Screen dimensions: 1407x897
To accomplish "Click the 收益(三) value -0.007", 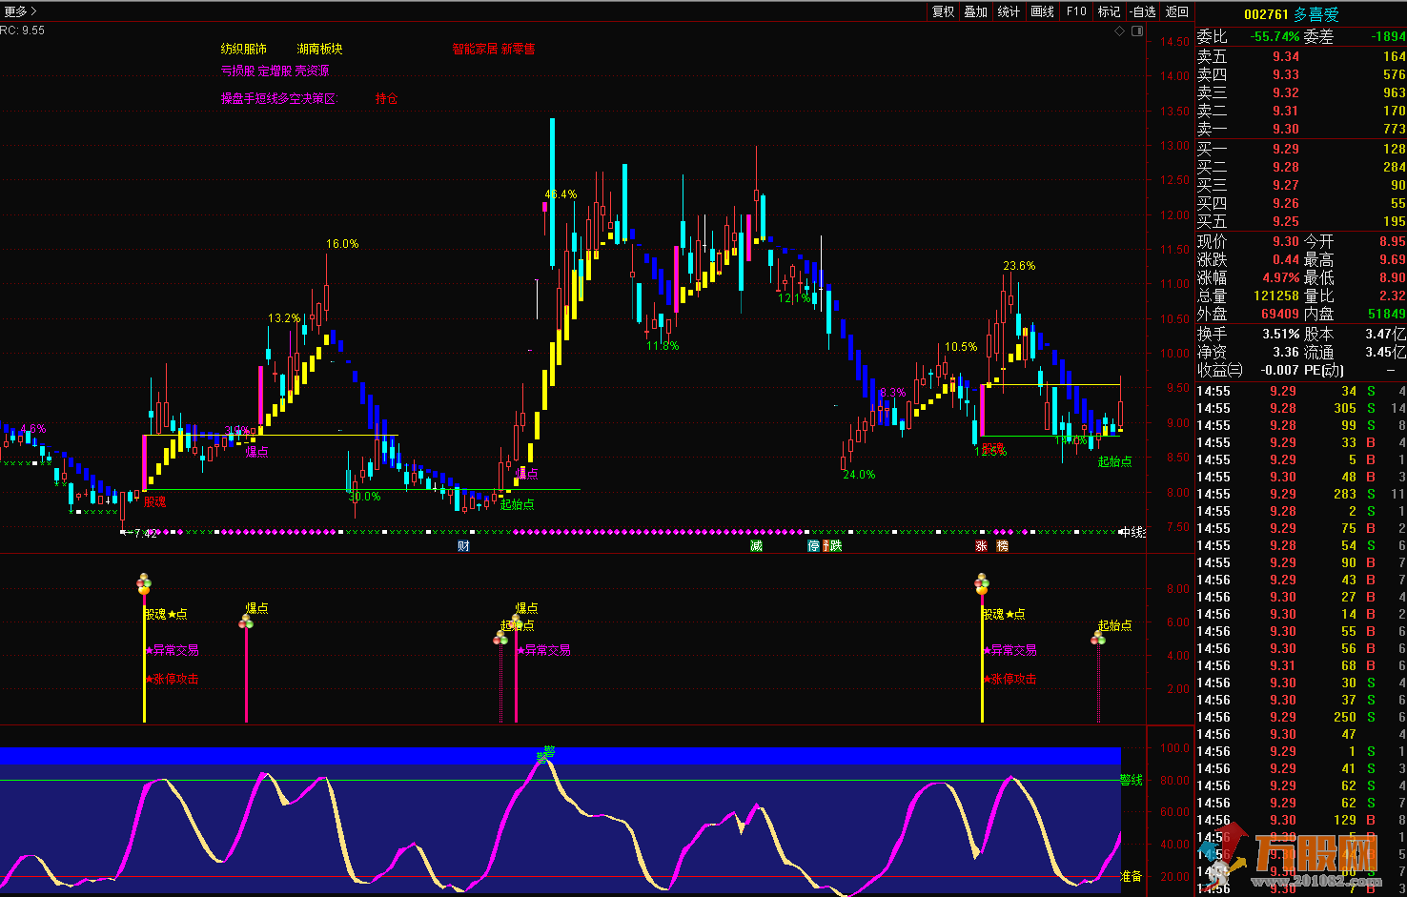I will [x=1279, y=370].
